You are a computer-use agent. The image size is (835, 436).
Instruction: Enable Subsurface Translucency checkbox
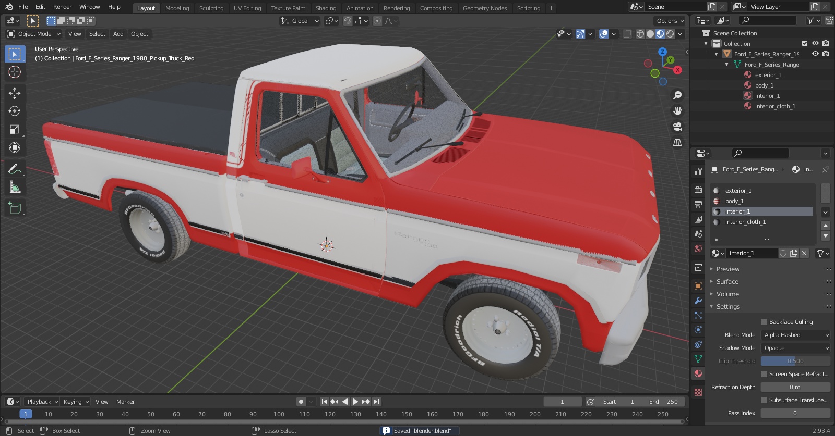(764, 400)
